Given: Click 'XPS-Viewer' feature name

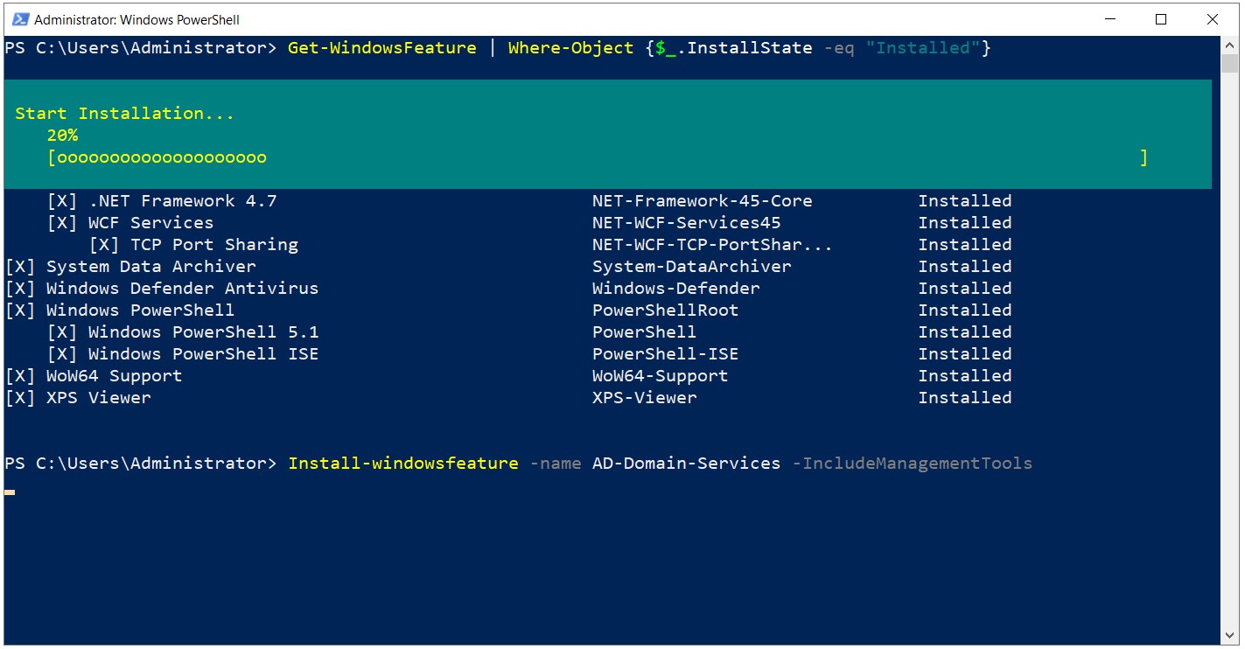Looking at the screenshot, I should pyautogui.click(x=644, y=397).
